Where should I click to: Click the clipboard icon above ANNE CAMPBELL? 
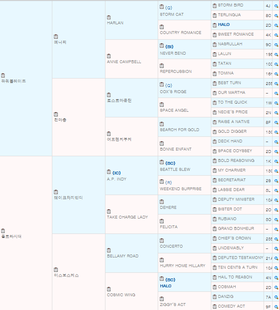point(109,56)
